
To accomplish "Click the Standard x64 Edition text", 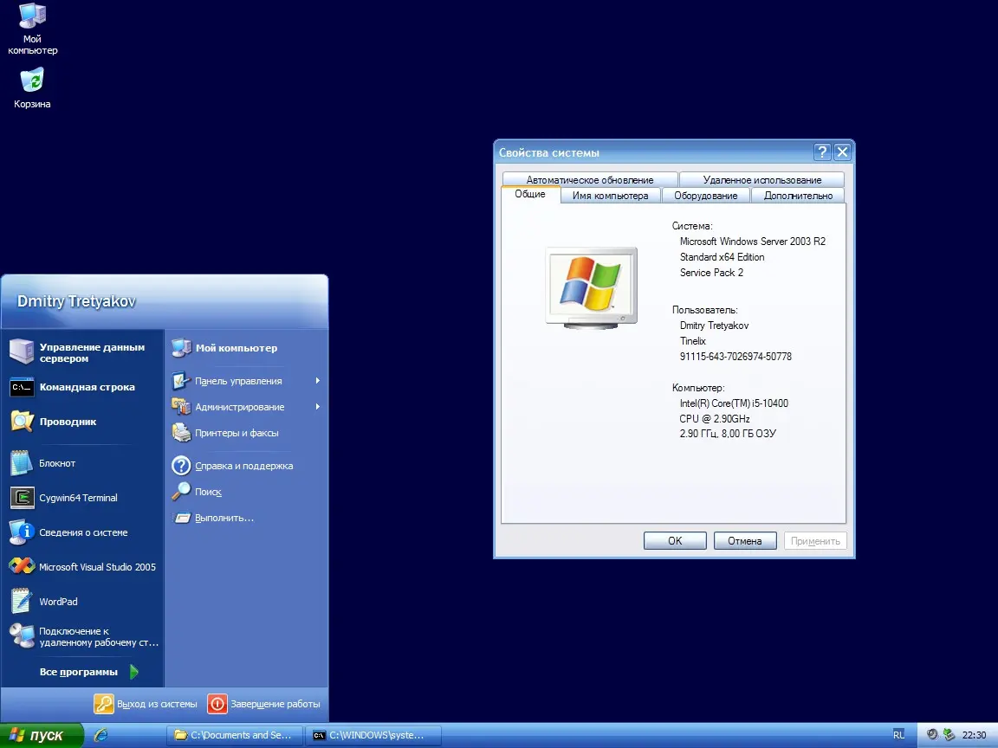I will point(722,257).
